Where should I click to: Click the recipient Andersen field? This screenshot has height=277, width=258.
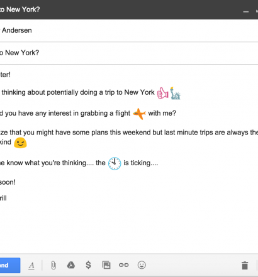point(129,31)
